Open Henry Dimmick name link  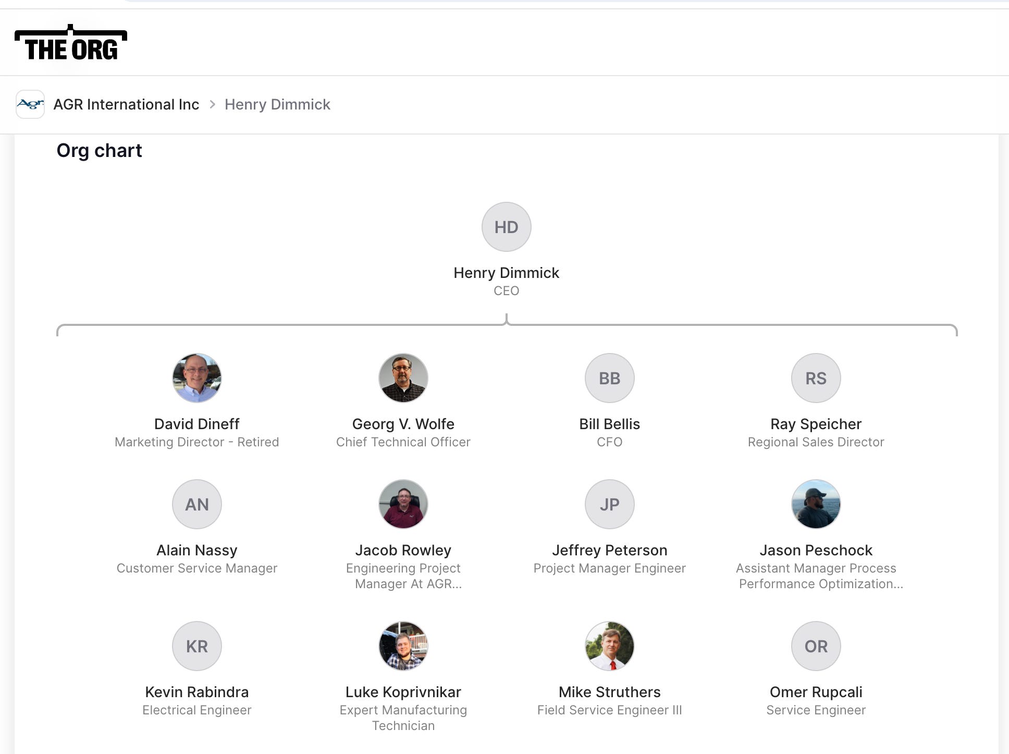tap(506, 273)
